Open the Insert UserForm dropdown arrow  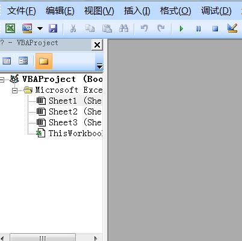point(40,28)
